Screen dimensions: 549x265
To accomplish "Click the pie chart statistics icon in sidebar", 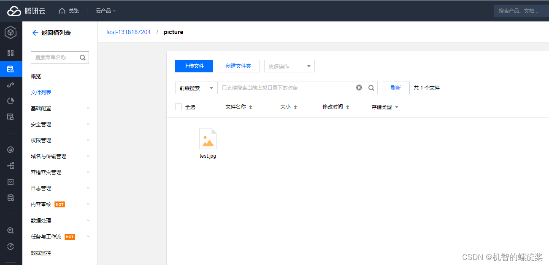I will 11,101.
